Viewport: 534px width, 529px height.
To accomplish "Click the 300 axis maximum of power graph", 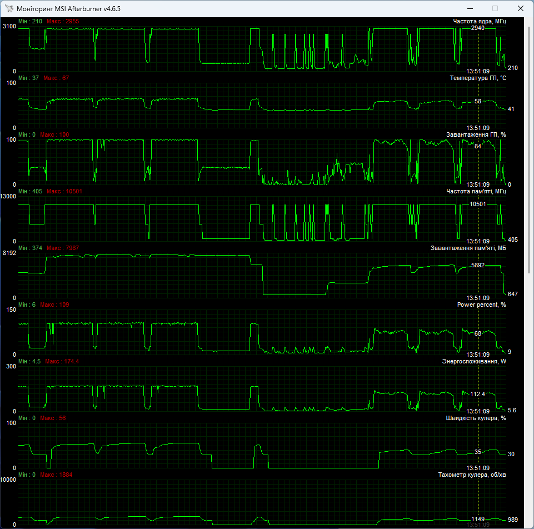I will tap(11, 366).
